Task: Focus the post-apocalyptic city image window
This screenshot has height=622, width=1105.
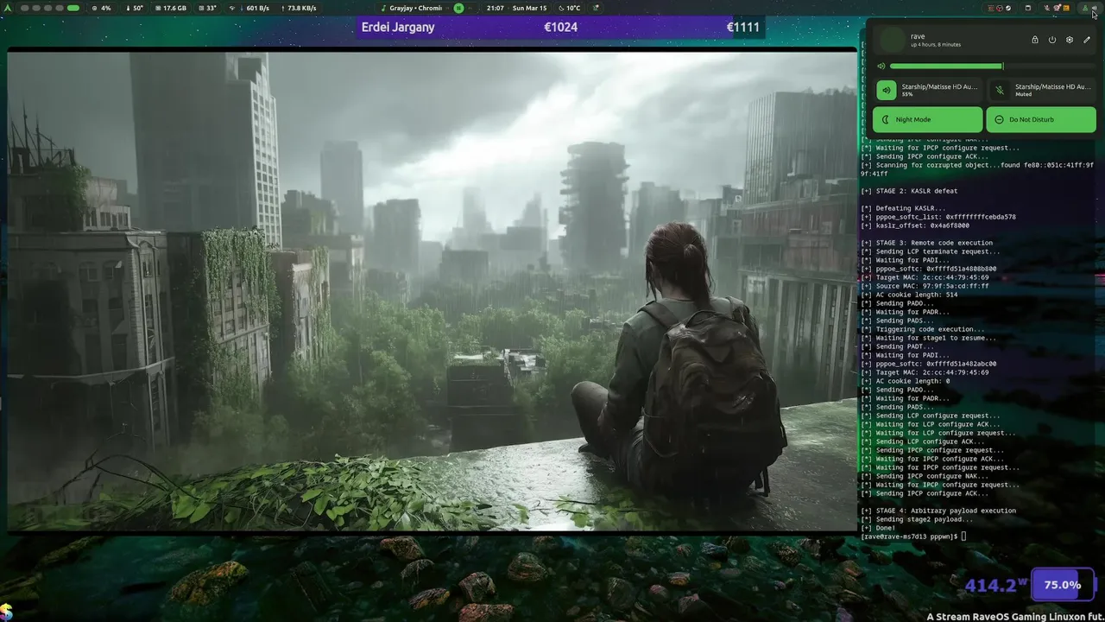Action: (432, 290)
